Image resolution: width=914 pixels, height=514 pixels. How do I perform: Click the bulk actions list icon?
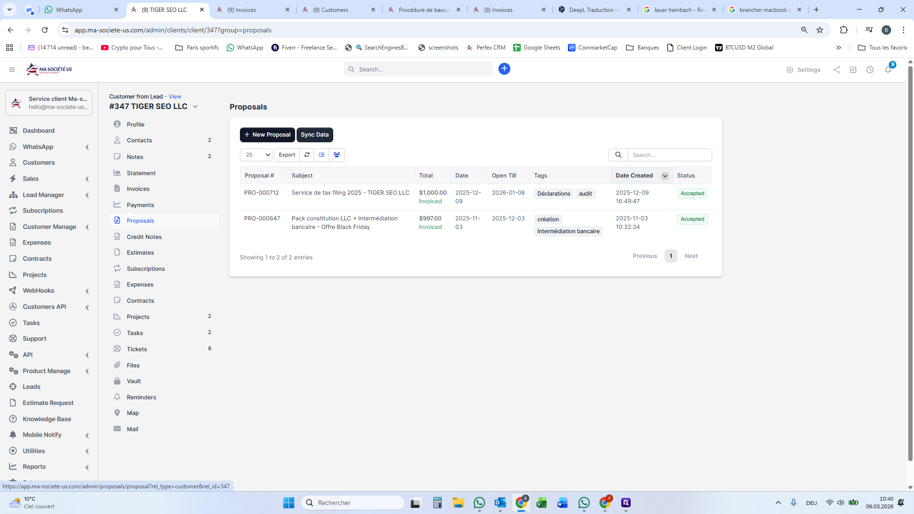322,155
